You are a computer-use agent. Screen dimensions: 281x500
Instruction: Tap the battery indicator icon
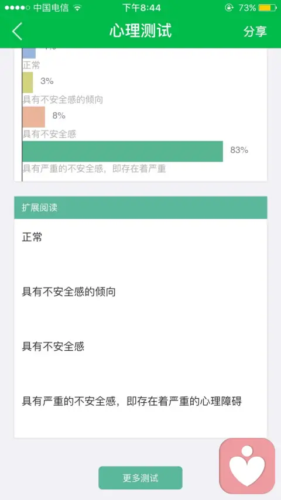point(268,8)
